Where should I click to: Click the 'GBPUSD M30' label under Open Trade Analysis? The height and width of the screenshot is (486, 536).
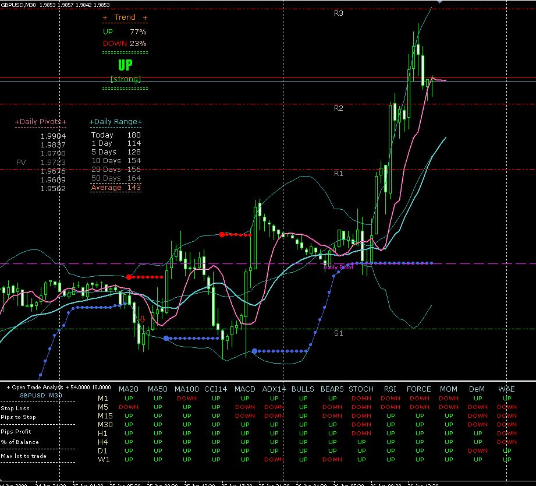41,395
